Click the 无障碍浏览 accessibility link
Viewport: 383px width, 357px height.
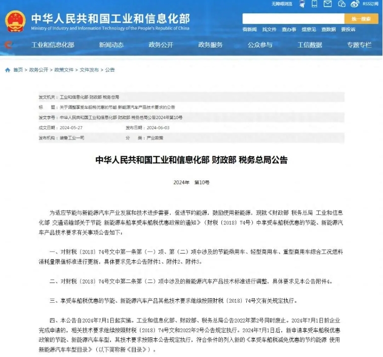[x=282, y=4]
